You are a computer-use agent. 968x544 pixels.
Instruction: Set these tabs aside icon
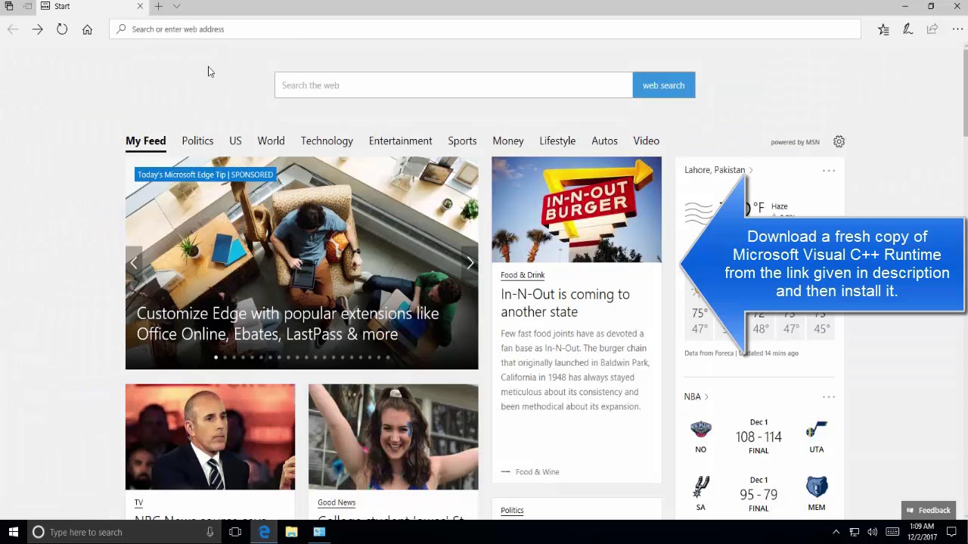(x=27, y=6)
